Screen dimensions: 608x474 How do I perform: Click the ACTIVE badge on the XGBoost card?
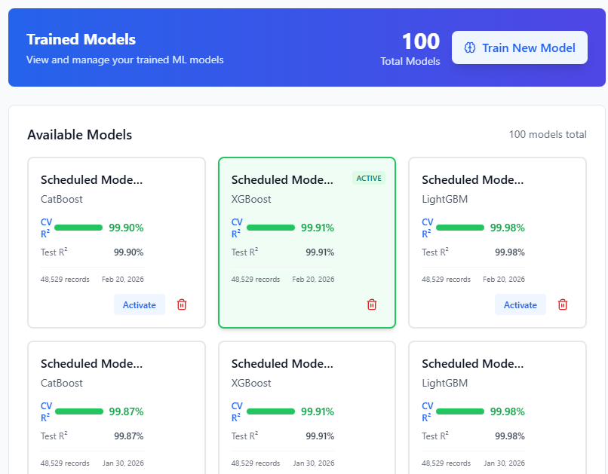pos(369,178)
